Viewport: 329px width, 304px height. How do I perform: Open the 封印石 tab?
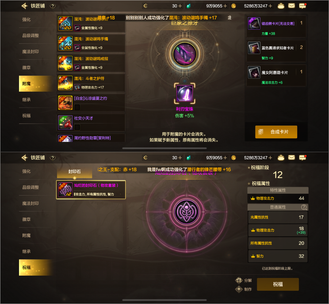pos(74,172)
